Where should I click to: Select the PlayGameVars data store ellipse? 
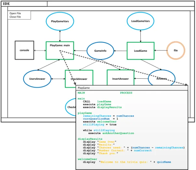pyautogui.click(x=60, y=21)
